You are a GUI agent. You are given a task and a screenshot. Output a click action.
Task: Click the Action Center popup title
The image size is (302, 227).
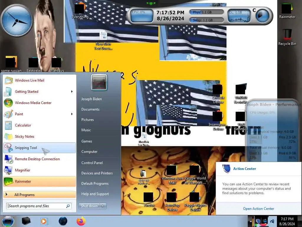[x=244, y=169]
